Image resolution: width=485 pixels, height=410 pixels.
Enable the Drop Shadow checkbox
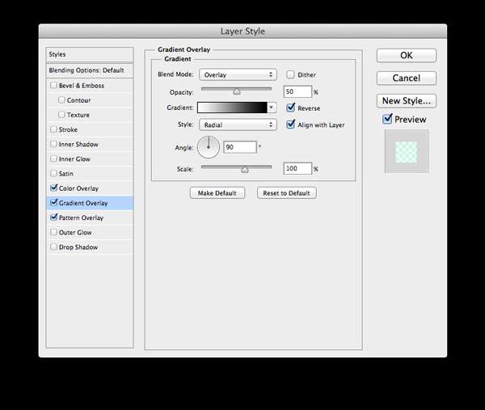coord(53,247)
